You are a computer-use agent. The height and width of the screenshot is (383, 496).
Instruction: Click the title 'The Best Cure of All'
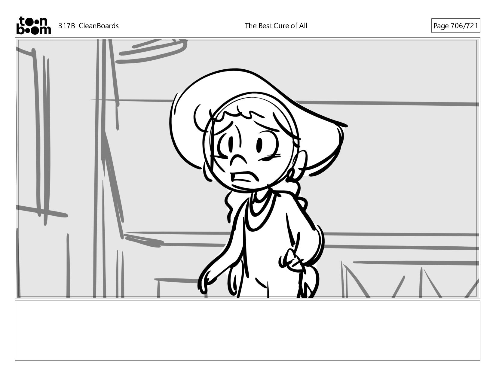tap(276, 26)
